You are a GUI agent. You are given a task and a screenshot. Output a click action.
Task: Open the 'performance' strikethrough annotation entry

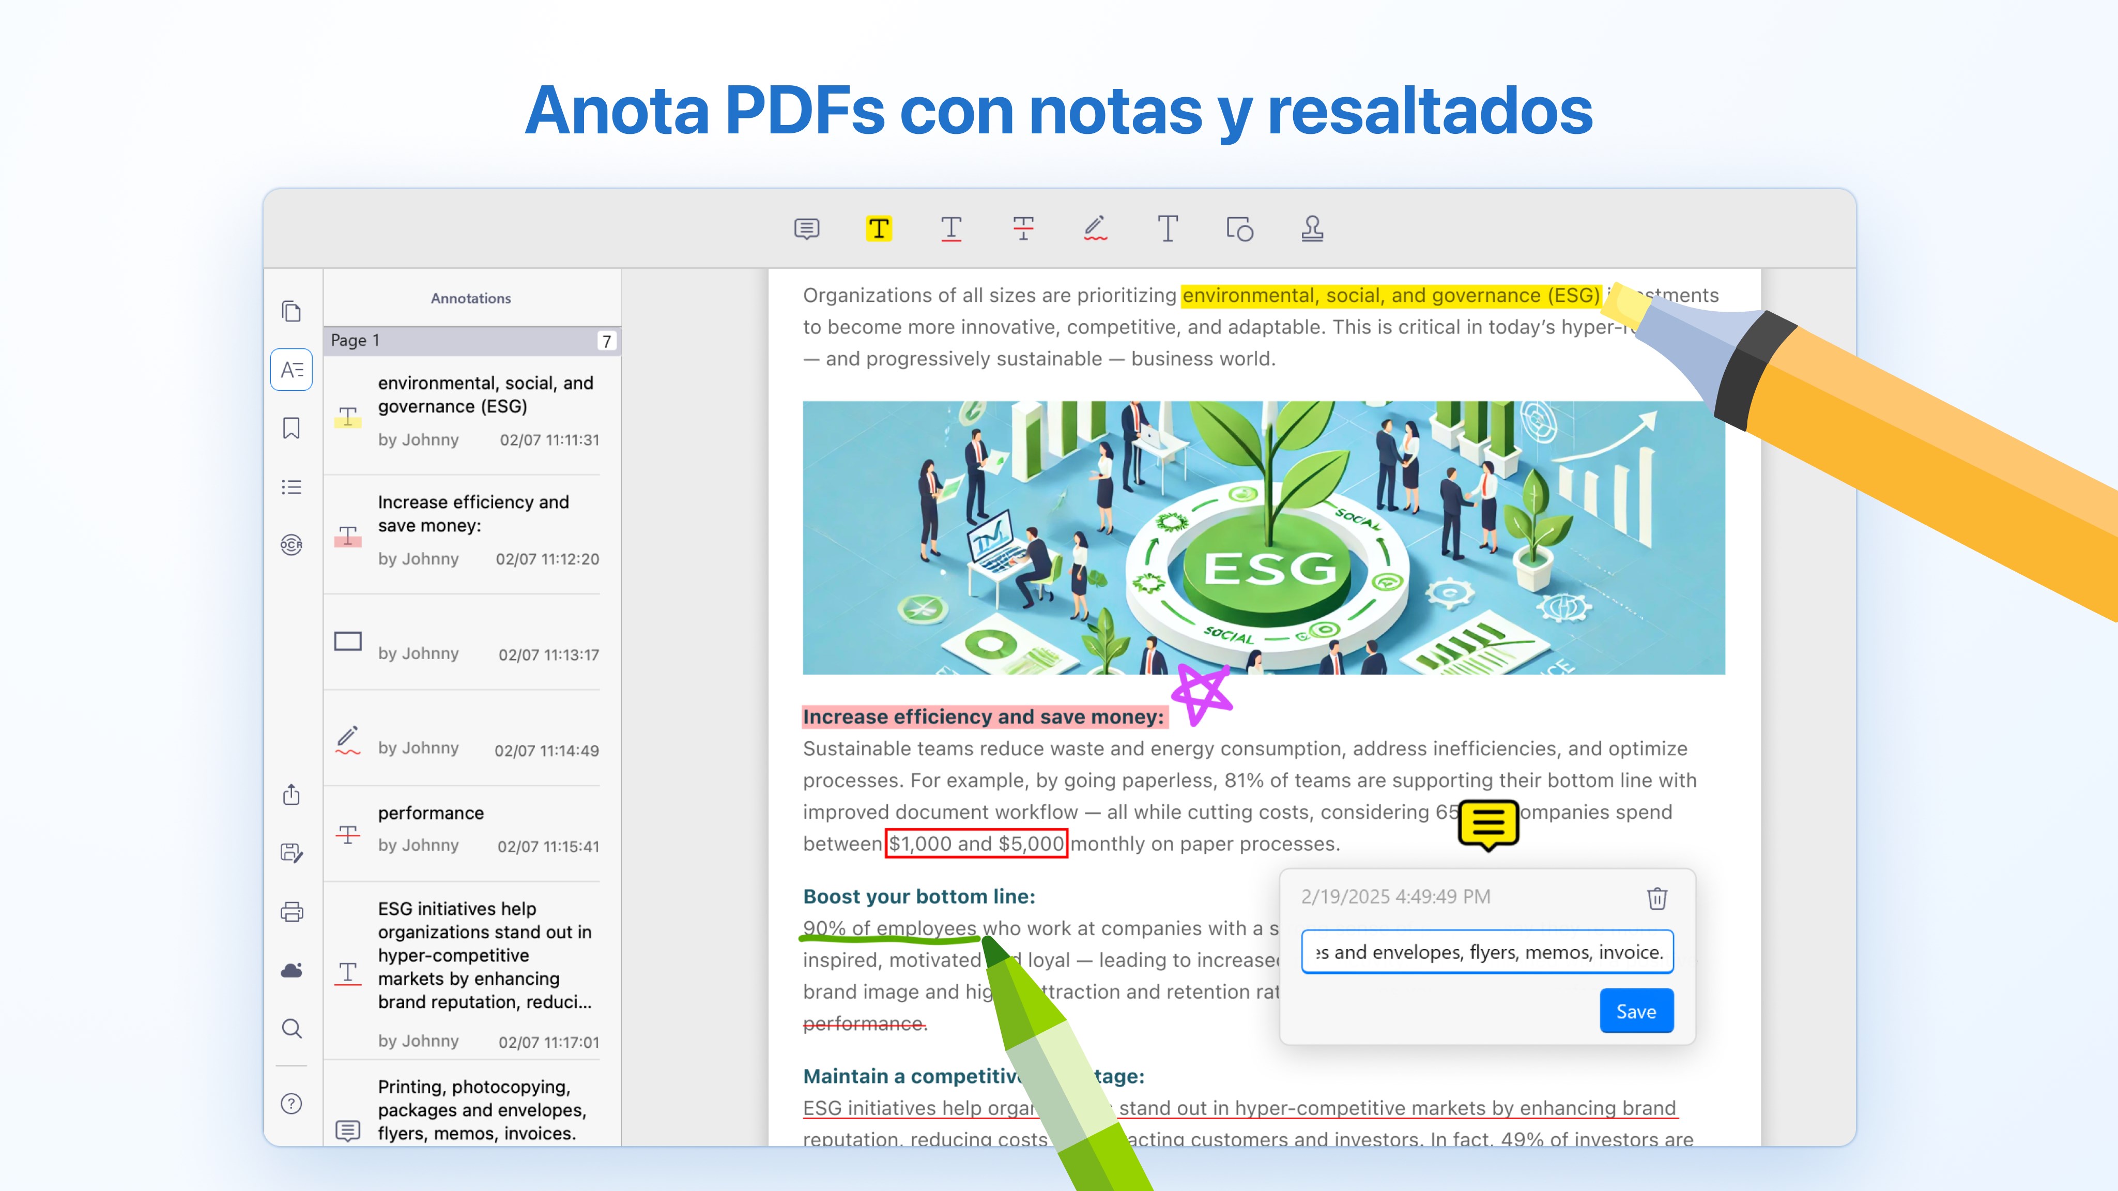[x=472, y=834]
